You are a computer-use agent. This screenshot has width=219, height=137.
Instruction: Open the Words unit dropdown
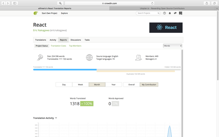pos(172,46)
